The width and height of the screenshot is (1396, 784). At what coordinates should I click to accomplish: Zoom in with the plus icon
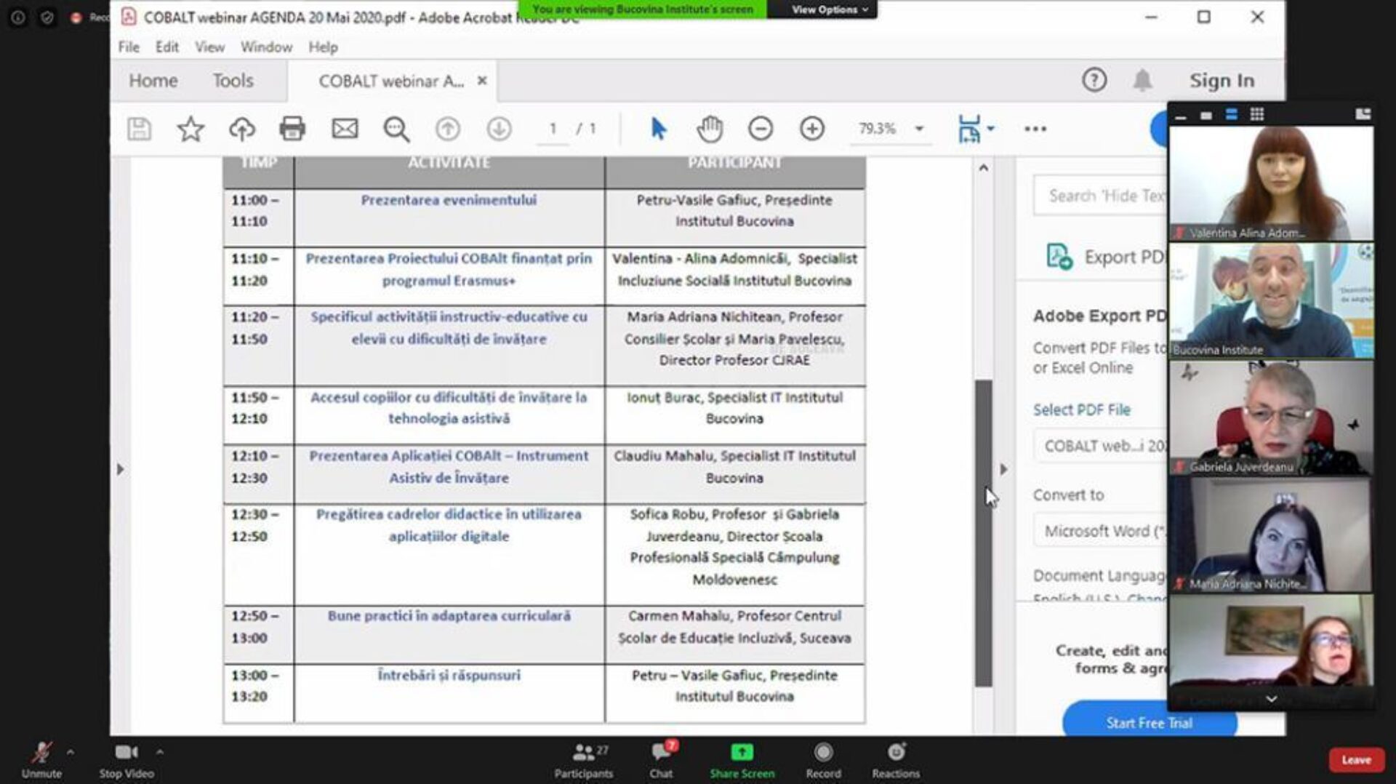(x=811, y=129)
